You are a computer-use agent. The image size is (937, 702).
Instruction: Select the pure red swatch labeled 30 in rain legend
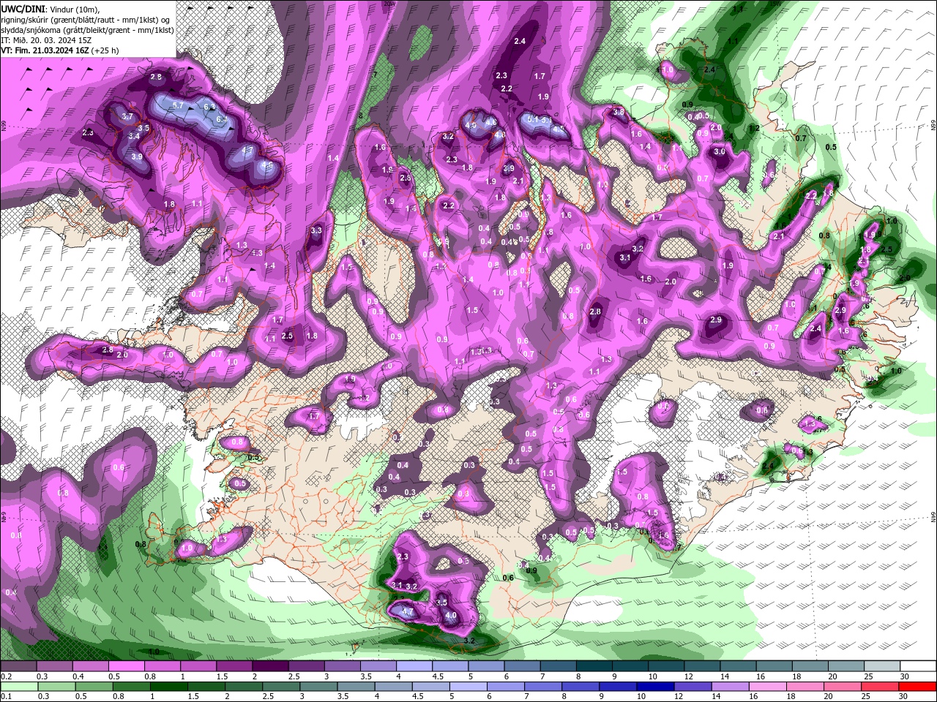coord(917,687)
